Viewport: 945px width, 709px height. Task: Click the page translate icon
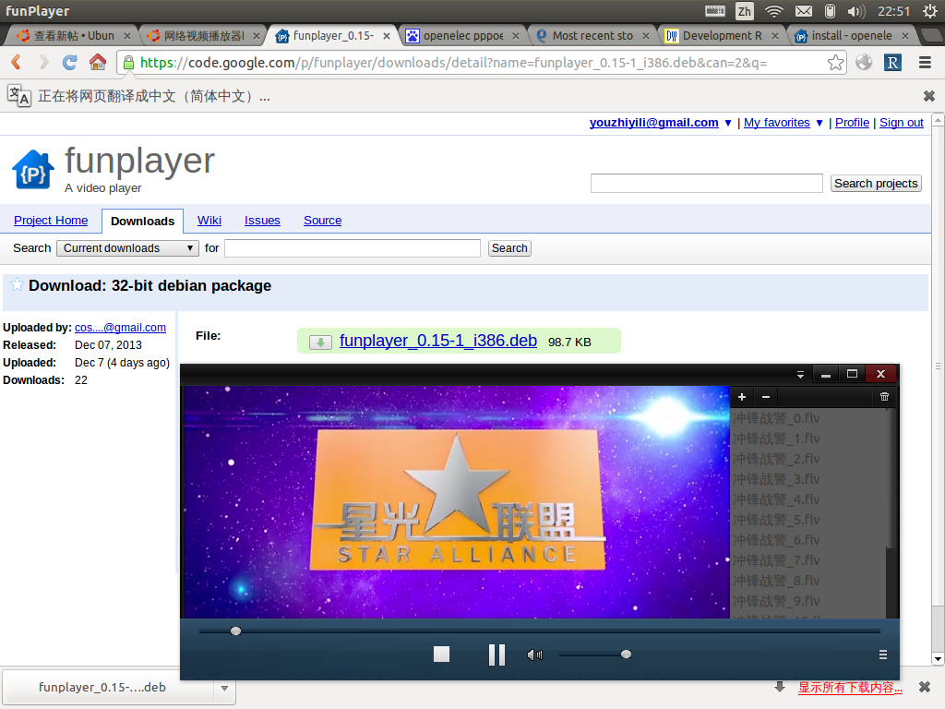18,95
